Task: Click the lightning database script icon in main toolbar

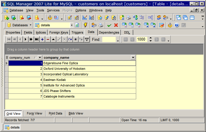Action: 107,18
